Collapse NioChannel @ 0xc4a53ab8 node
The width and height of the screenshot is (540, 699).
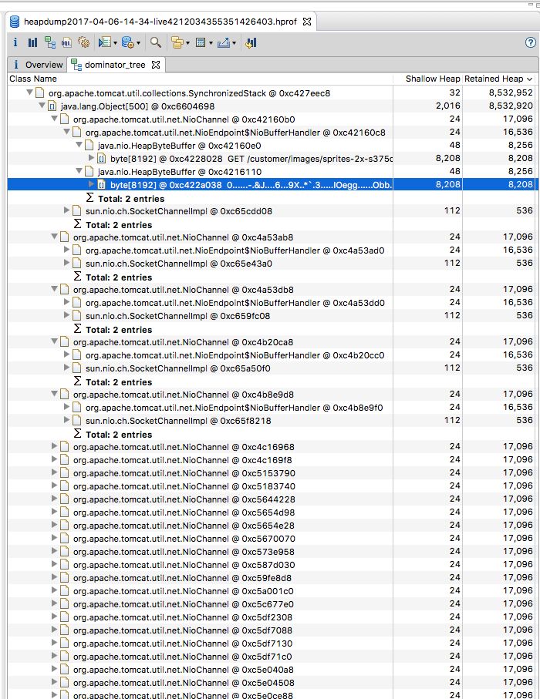tap(55, 237)
